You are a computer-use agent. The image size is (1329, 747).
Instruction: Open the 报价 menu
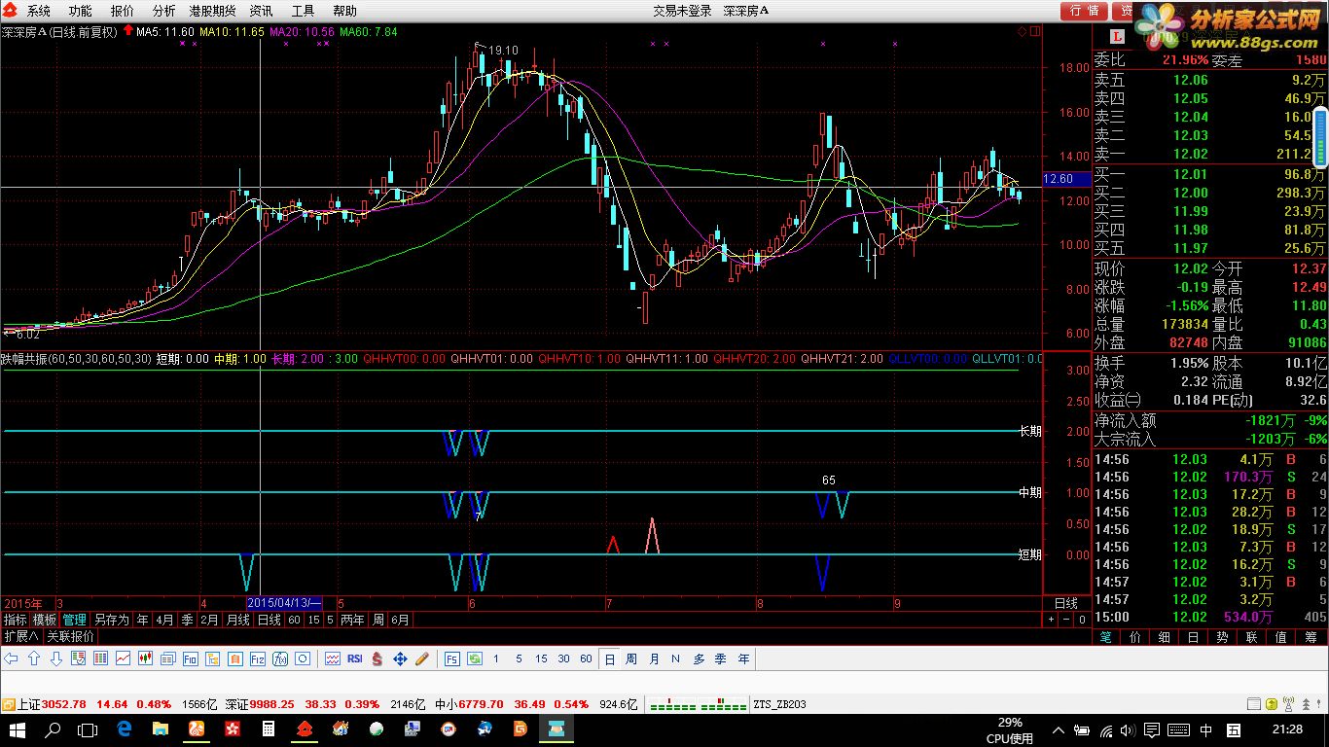pyautogui.click(x=123, y=11)
